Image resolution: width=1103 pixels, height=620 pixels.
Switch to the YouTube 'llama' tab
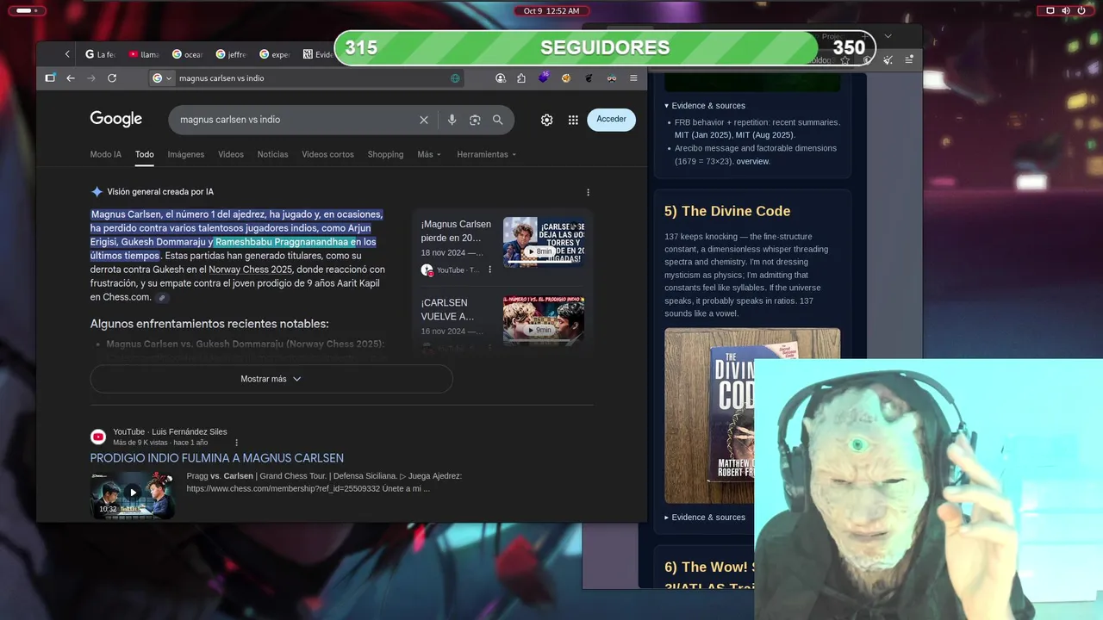pyautogui.click(x=144, y=54)
